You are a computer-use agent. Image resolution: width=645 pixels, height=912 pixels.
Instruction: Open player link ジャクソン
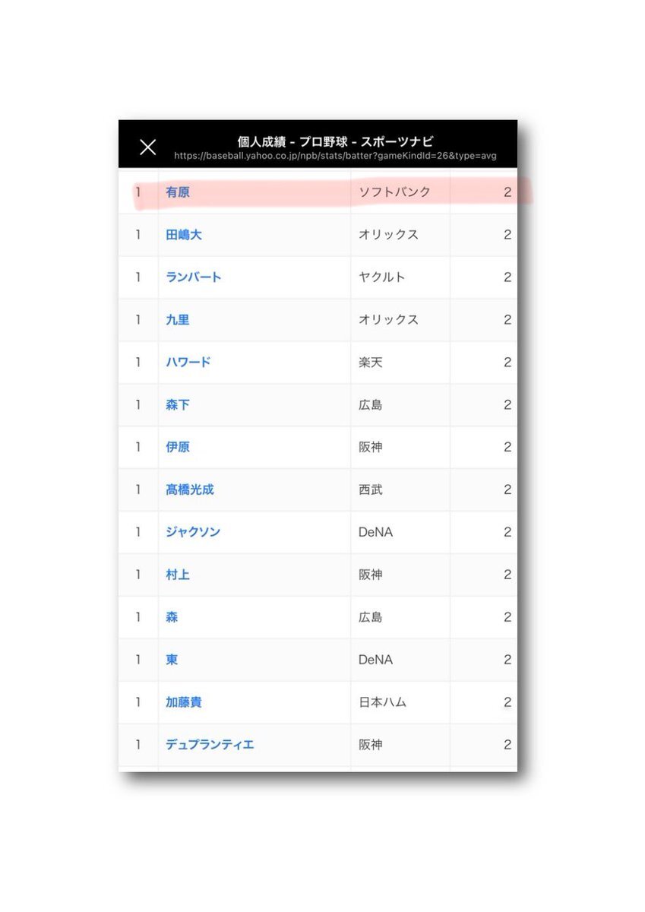[193, 532]
